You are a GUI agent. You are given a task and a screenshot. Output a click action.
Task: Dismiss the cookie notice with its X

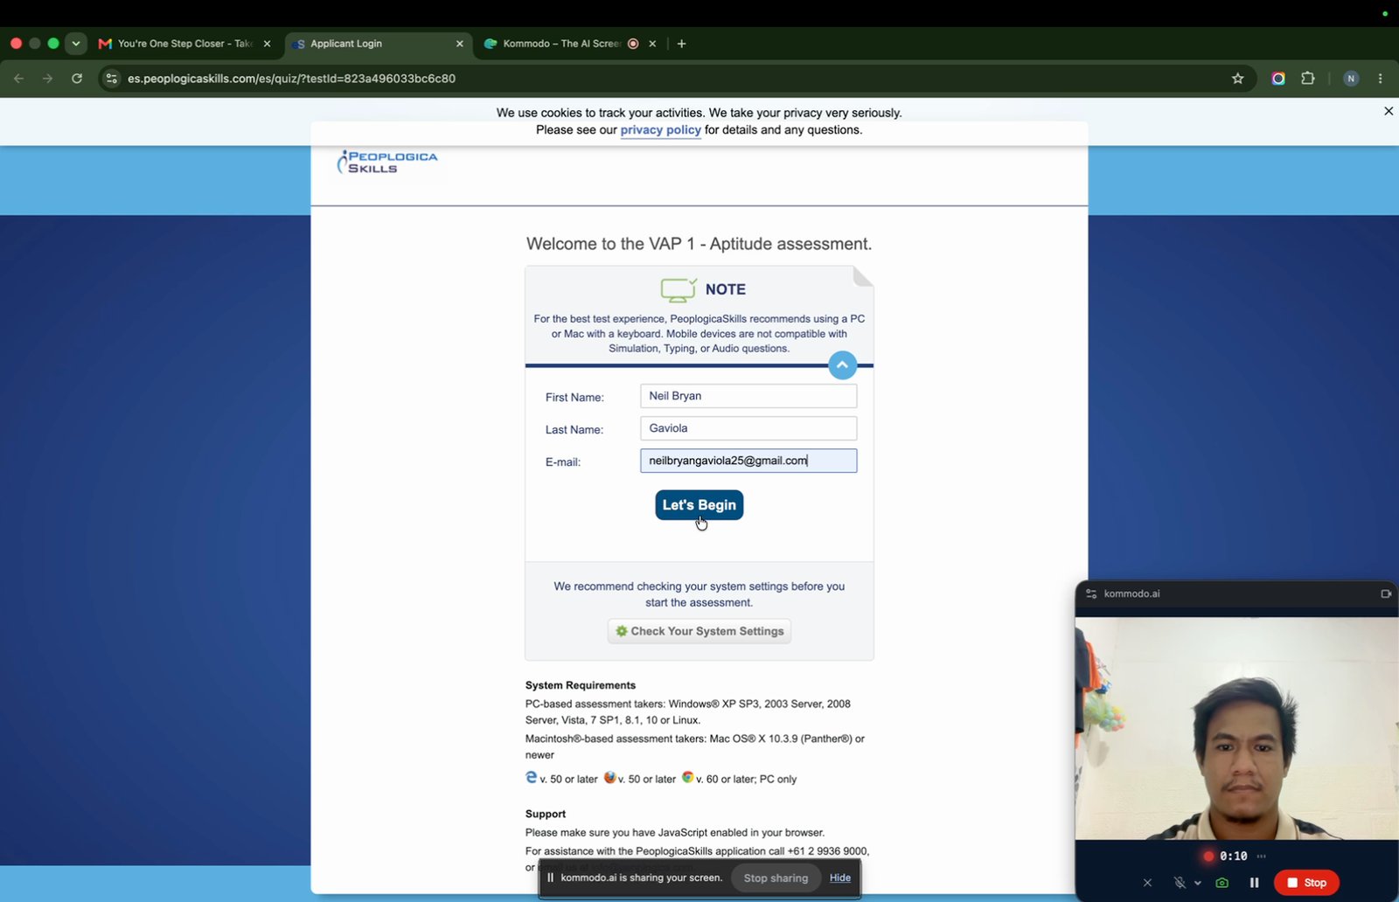pos(1389,111)
